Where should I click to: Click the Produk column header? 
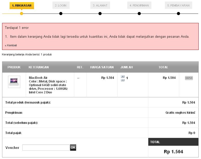(14, 67)
